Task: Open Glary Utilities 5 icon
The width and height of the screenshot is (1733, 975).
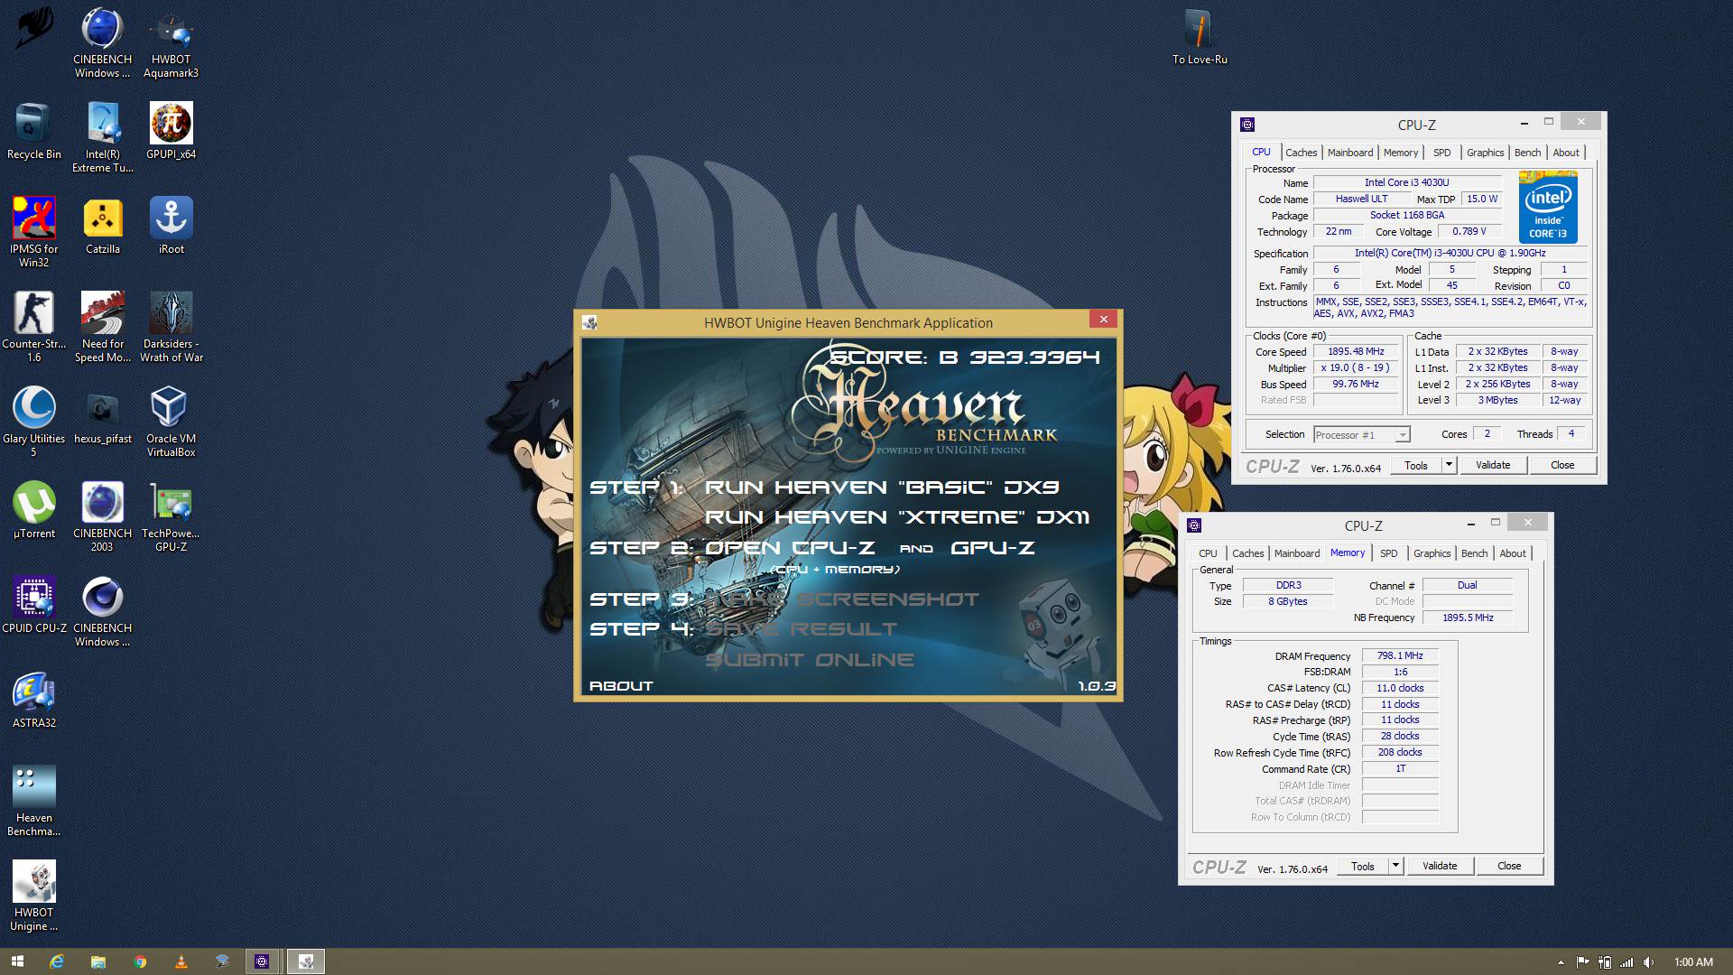Action: [x=34, y=422]
